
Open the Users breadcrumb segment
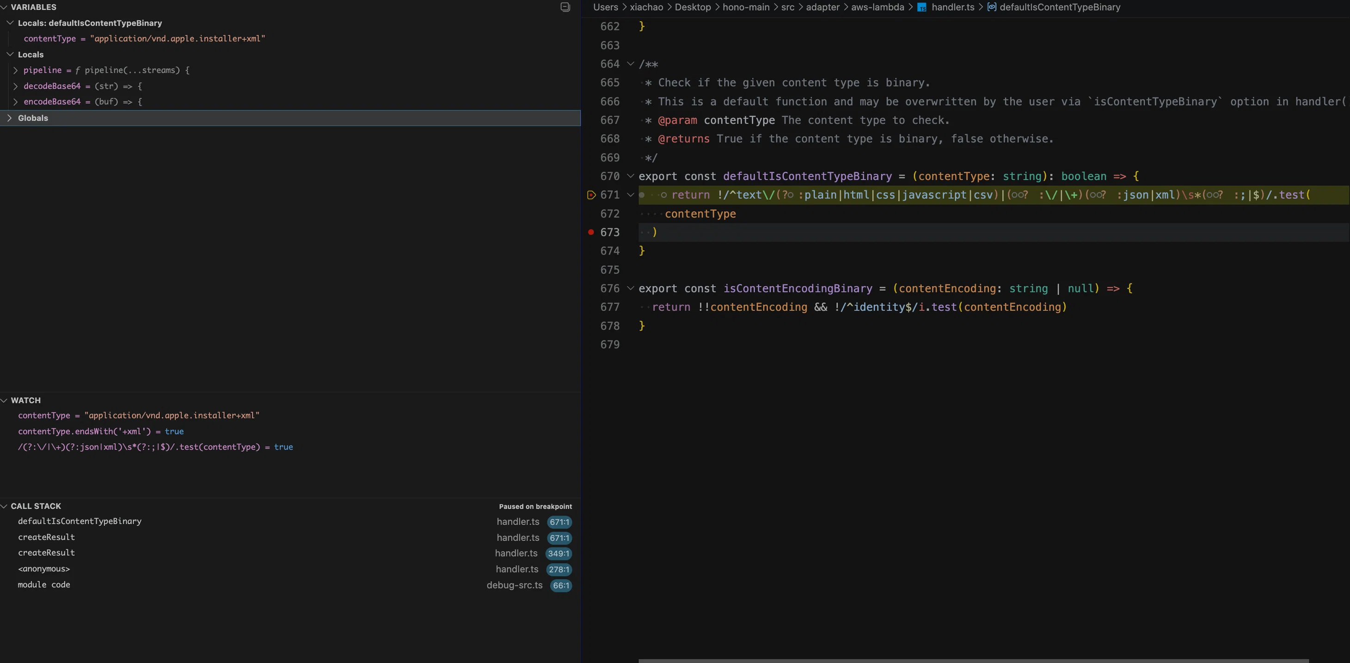[x=605, y=7]
